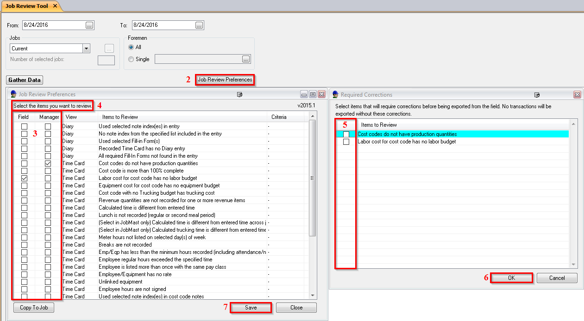Screen dimensions: 584x321
Task: Open Job Review Preferences button
Action: click(x=225, y=80)
